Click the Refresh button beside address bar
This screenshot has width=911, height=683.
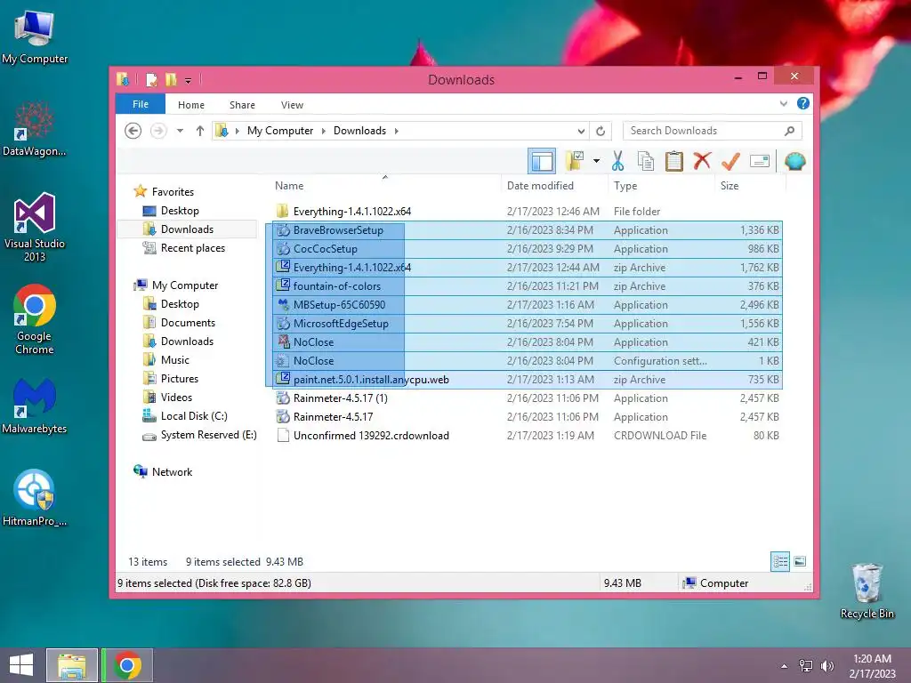tap(601, 131)
